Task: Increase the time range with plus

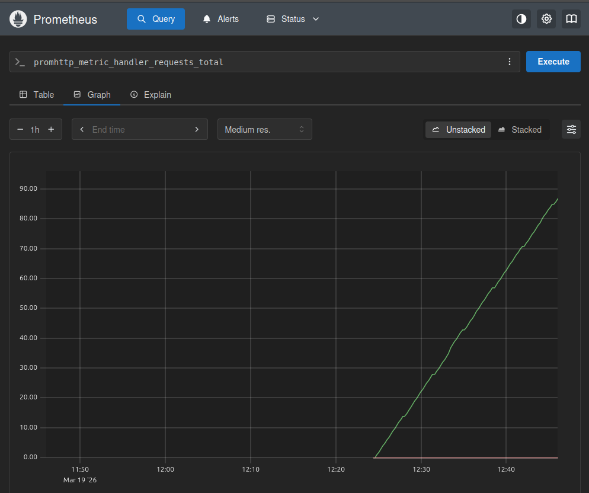Action: [51, 129]
